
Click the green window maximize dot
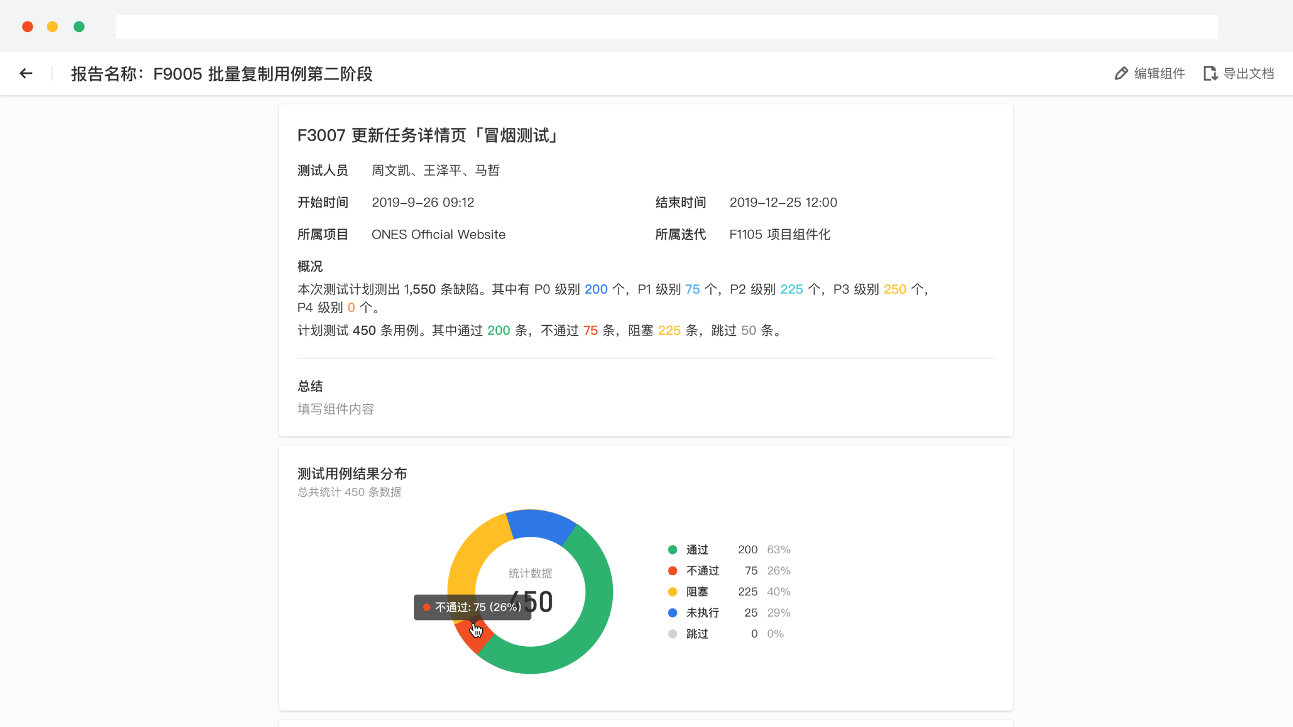coord(79,26)
